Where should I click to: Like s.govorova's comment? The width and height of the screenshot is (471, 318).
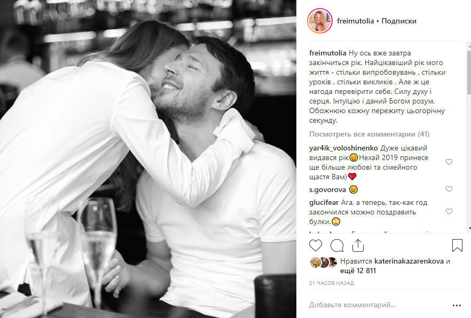click(449, 189)
